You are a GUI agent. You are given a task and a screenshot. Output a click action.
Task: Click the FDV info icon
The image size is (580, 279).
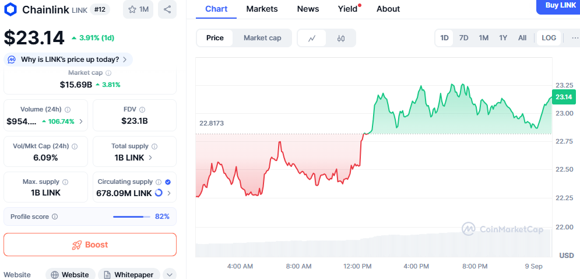click(142, 110)
